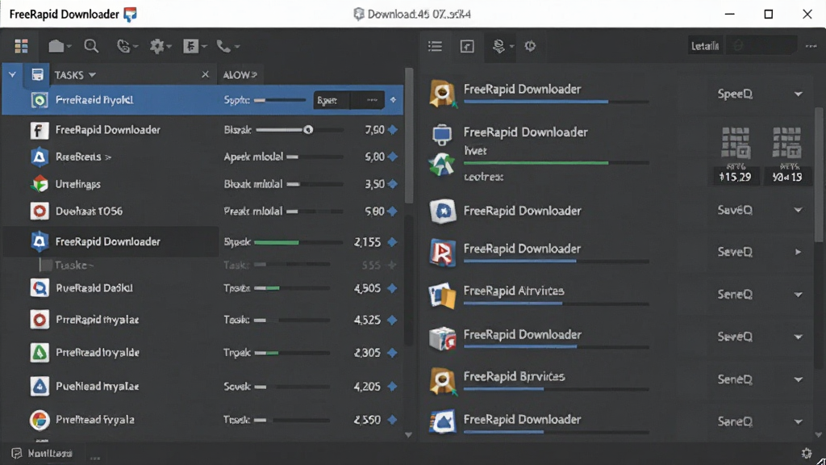This screenshot has height=465, width=826.
Task: Toggle the diamond beside 3,50
Action: pos(393,184)
